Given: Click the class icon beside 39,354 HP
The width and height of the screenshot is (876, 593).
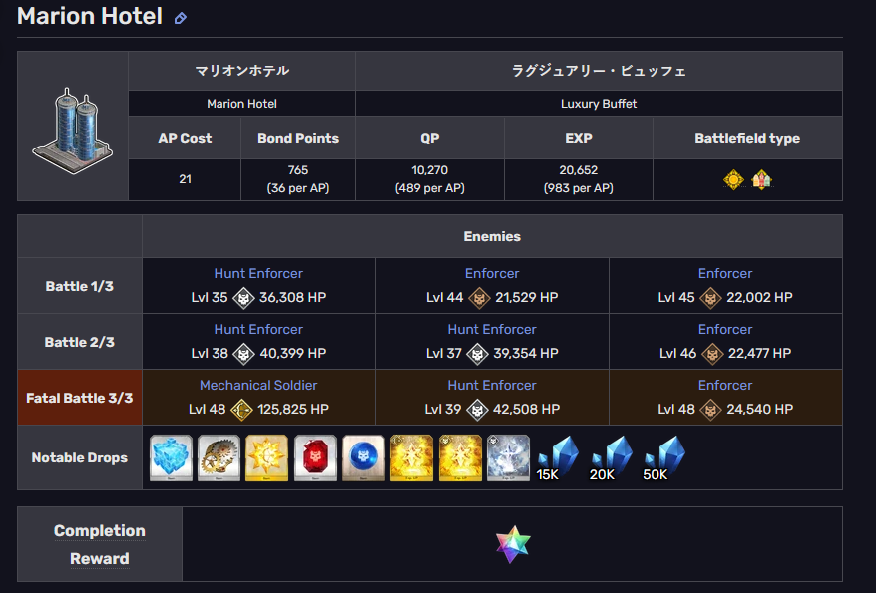Looking at the screenshot, I should [x=477, y=354].
